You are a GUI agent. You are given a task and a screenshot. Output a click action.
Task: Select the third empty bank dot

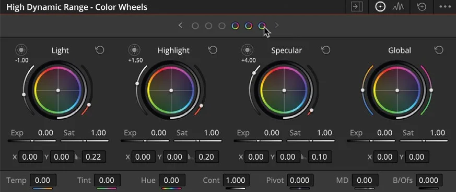coord(222,26)
